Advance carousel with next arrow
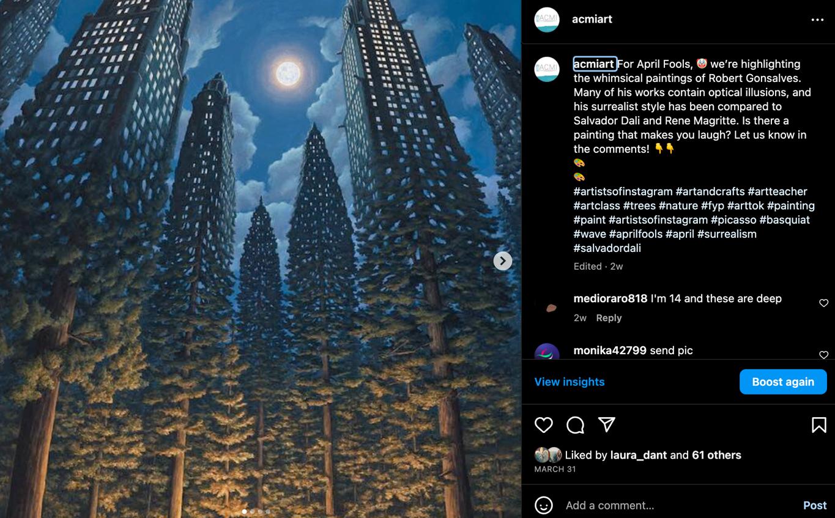Image resolution: width=835 pixels, height=518 pixels. (502, 261)
